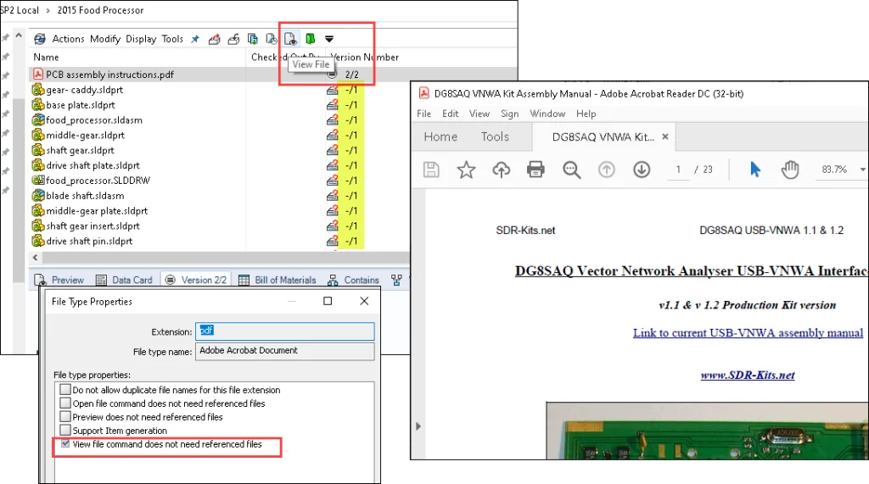The width and height of the screenshot is (869, 484).
Task: Click the green Change State icon
Action: tap(310, 38)
